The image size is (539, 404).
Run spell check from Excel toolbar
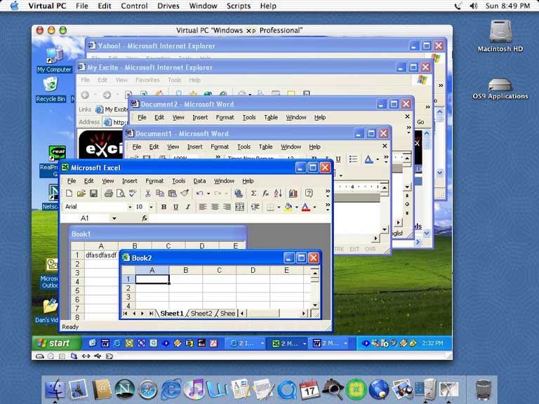click(x=133, y=194)
